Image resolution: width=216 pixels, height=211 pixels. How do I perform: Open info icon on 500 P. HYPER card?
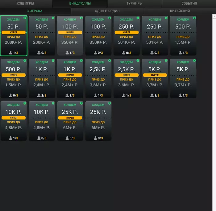[25, 60]
